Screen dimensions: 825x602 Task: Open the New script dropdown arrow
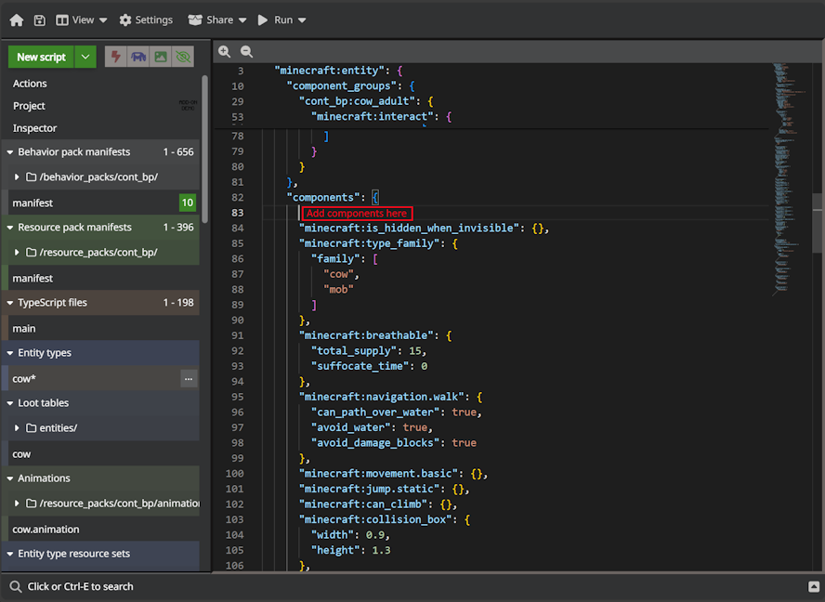click(85, 57)
